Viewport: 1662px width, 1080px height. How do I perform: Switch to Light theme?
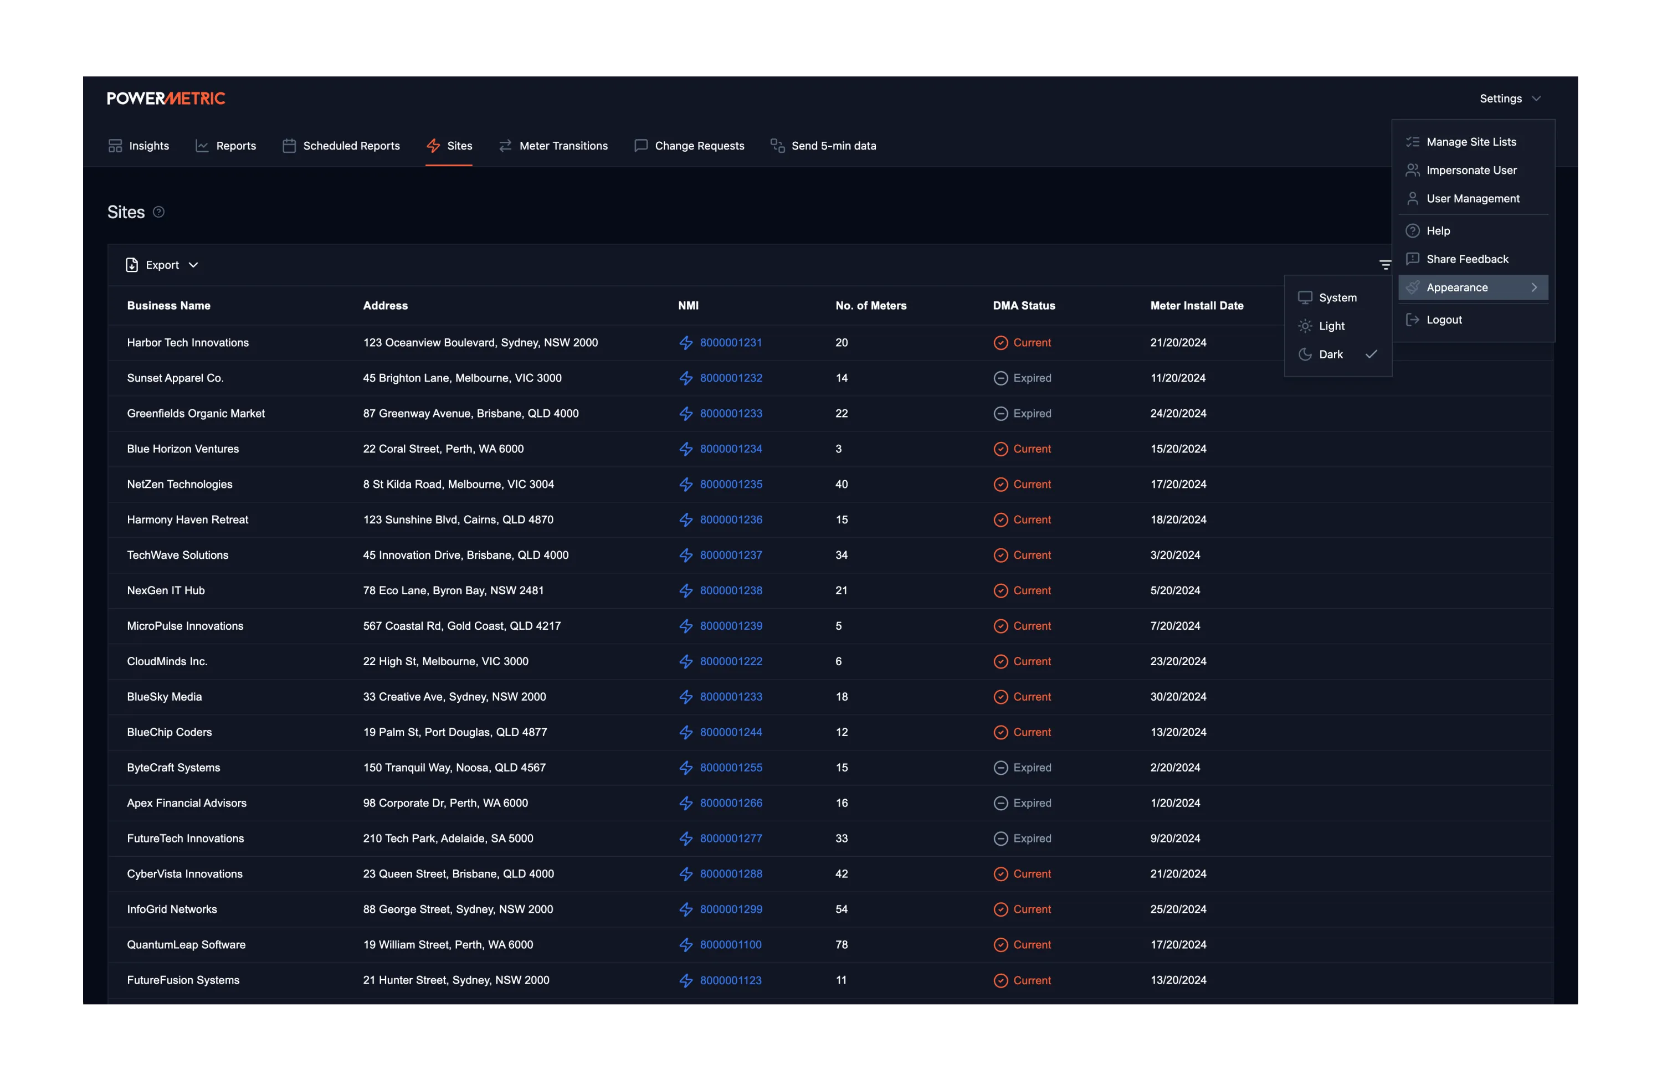click(1331, 326)
